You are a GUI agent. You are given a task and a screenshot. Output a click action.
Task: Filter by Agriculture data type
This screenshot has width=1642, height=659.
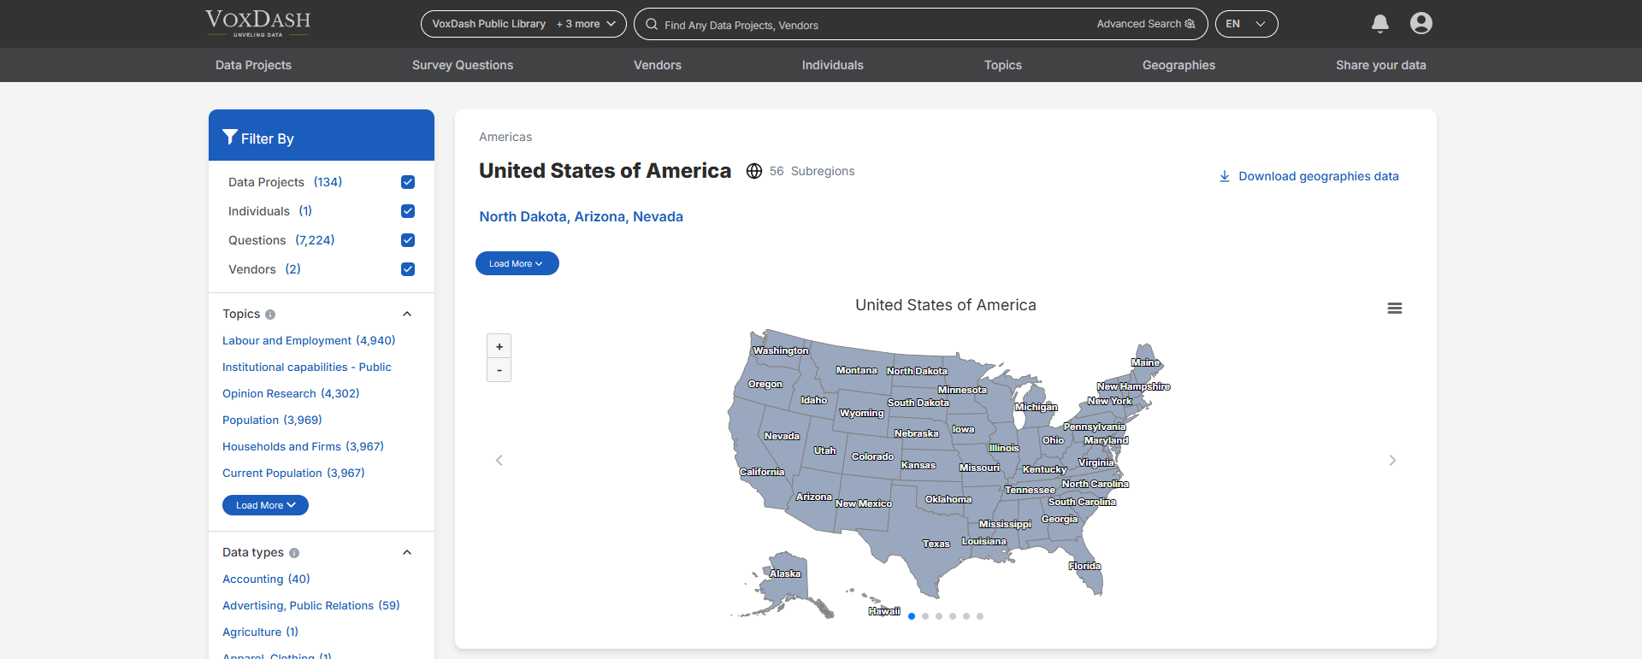coord(260,632)
